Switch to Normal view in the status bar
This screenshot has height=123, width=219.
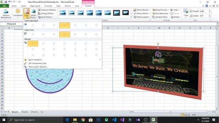pos(182,115)
